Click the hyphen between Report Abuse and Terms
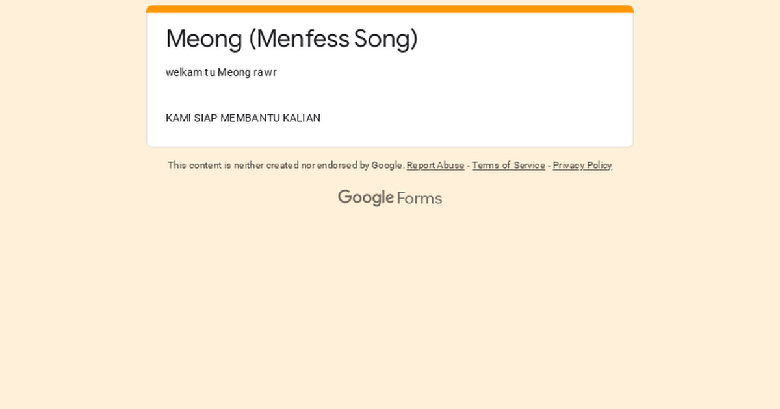780x409 pixels. [467, 166]
